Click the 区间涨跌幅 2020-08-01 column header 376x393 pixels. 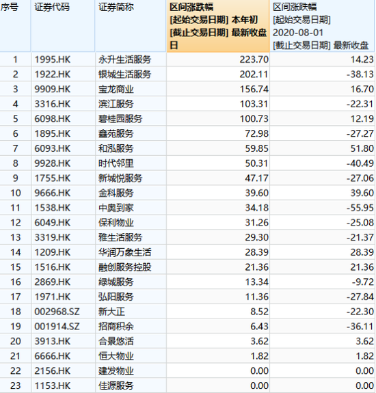tap(323, 26)
